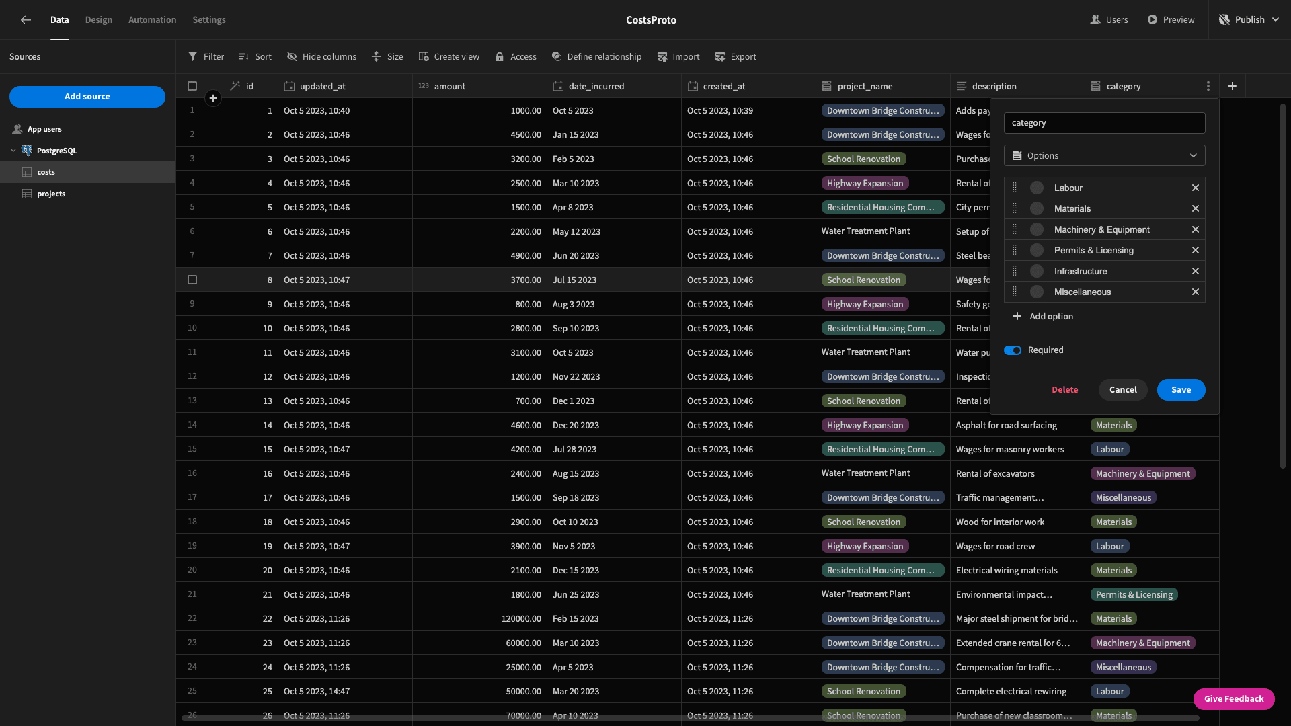Open the Export tool
The width and height of the screenshot is (1291, 726).
(736, 57)
